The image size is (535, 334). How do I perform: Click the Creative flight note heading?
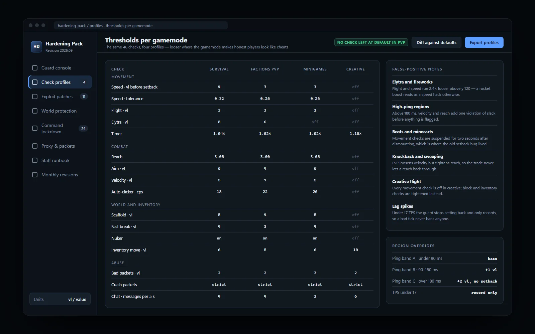tap(407, 181)
